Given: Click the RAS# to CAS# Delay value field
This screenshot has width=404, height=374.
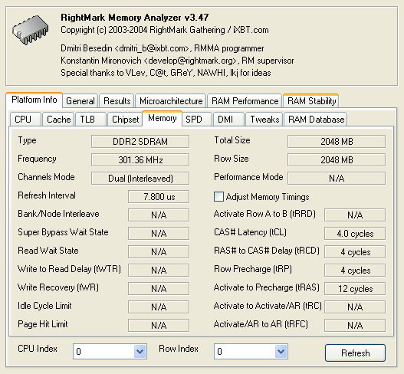Looking at the screenshot, I should 355,252.
